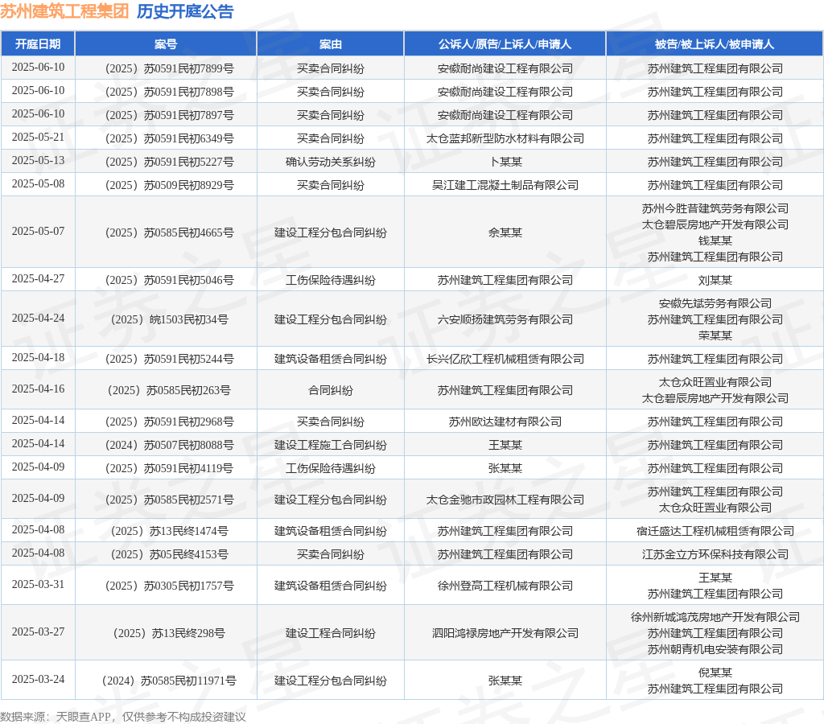Click case number (2024)苏0585民初11971号
The height and width of the screenshot is (724, 824).
tap(169, 681)
